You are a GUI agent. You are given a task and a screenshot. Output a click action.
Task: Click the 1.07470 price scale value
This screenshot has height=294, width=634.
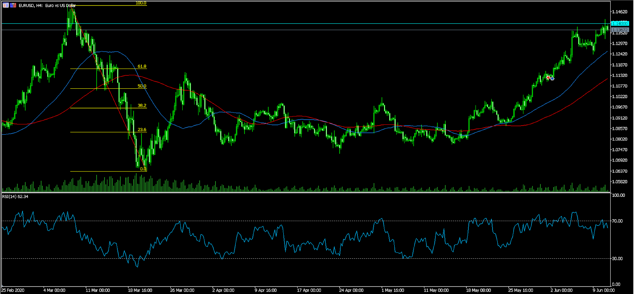click(620, 150)
